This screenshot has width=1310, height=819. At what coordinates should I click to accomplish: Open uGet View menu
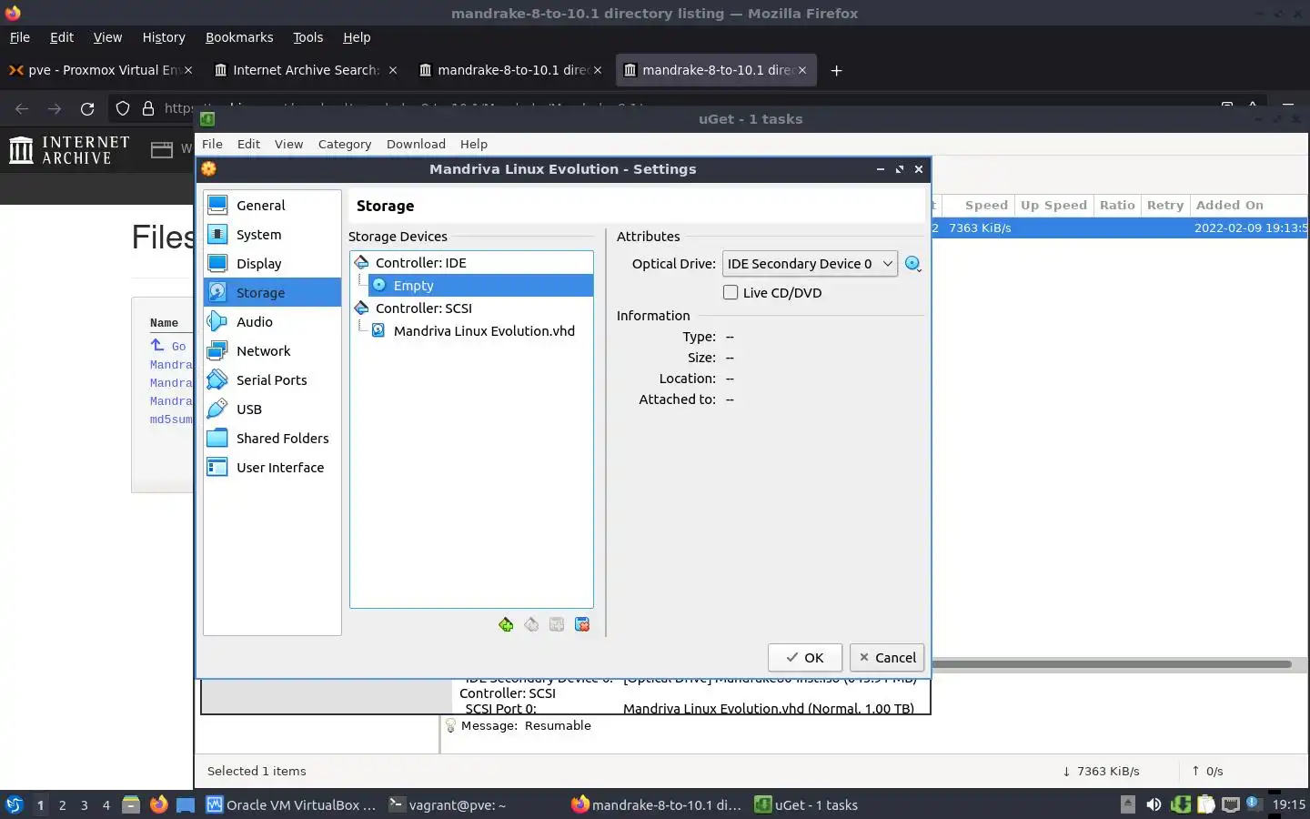coord(288,144)
